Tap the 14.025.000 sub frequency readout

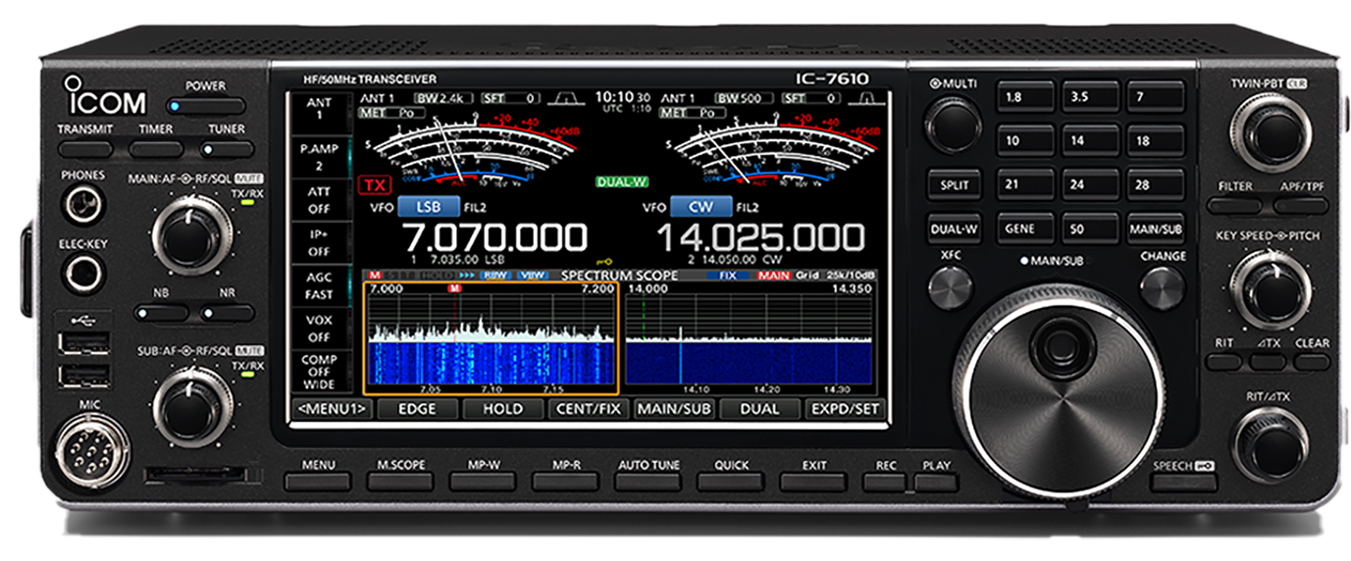760,237
